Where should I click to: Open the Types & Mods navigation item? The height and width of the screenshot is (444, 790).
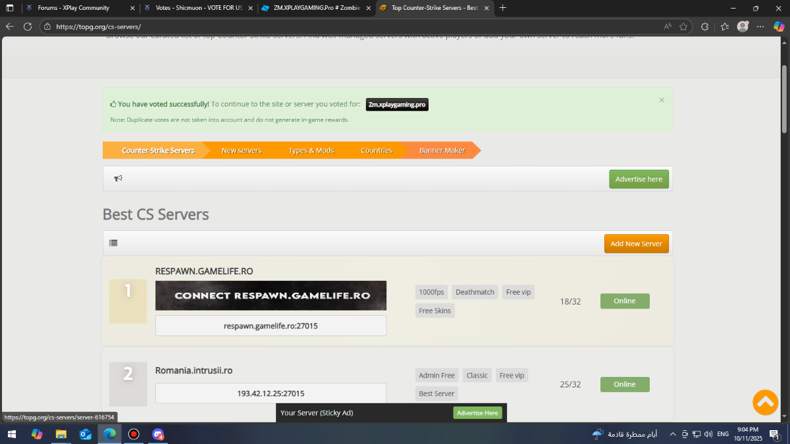tap(311, 151)
